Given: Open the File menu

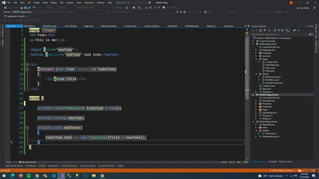Looking at the screenshot, I should [x=9, y=2].
